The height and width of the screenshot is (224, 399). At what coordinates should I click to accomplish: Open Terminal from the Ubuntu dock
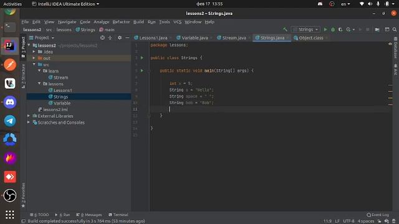10,27
